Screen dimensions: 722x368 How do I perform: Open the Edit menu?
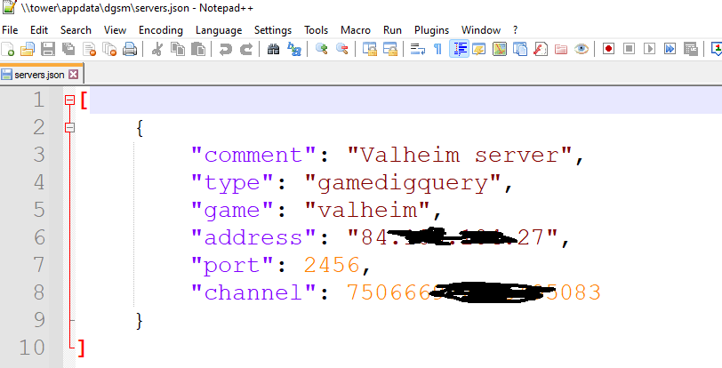(x=39, y=30)
